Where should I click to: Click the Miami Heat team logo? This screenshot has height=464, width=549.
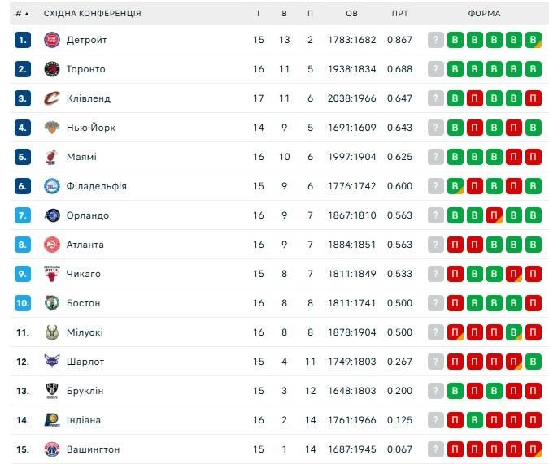52,157
